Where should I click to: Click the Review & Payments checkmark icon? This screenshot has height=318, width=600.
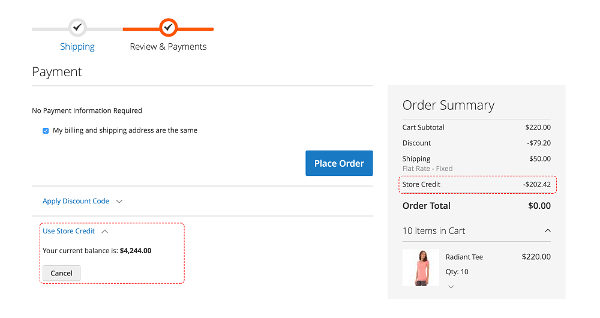point(169,28)
